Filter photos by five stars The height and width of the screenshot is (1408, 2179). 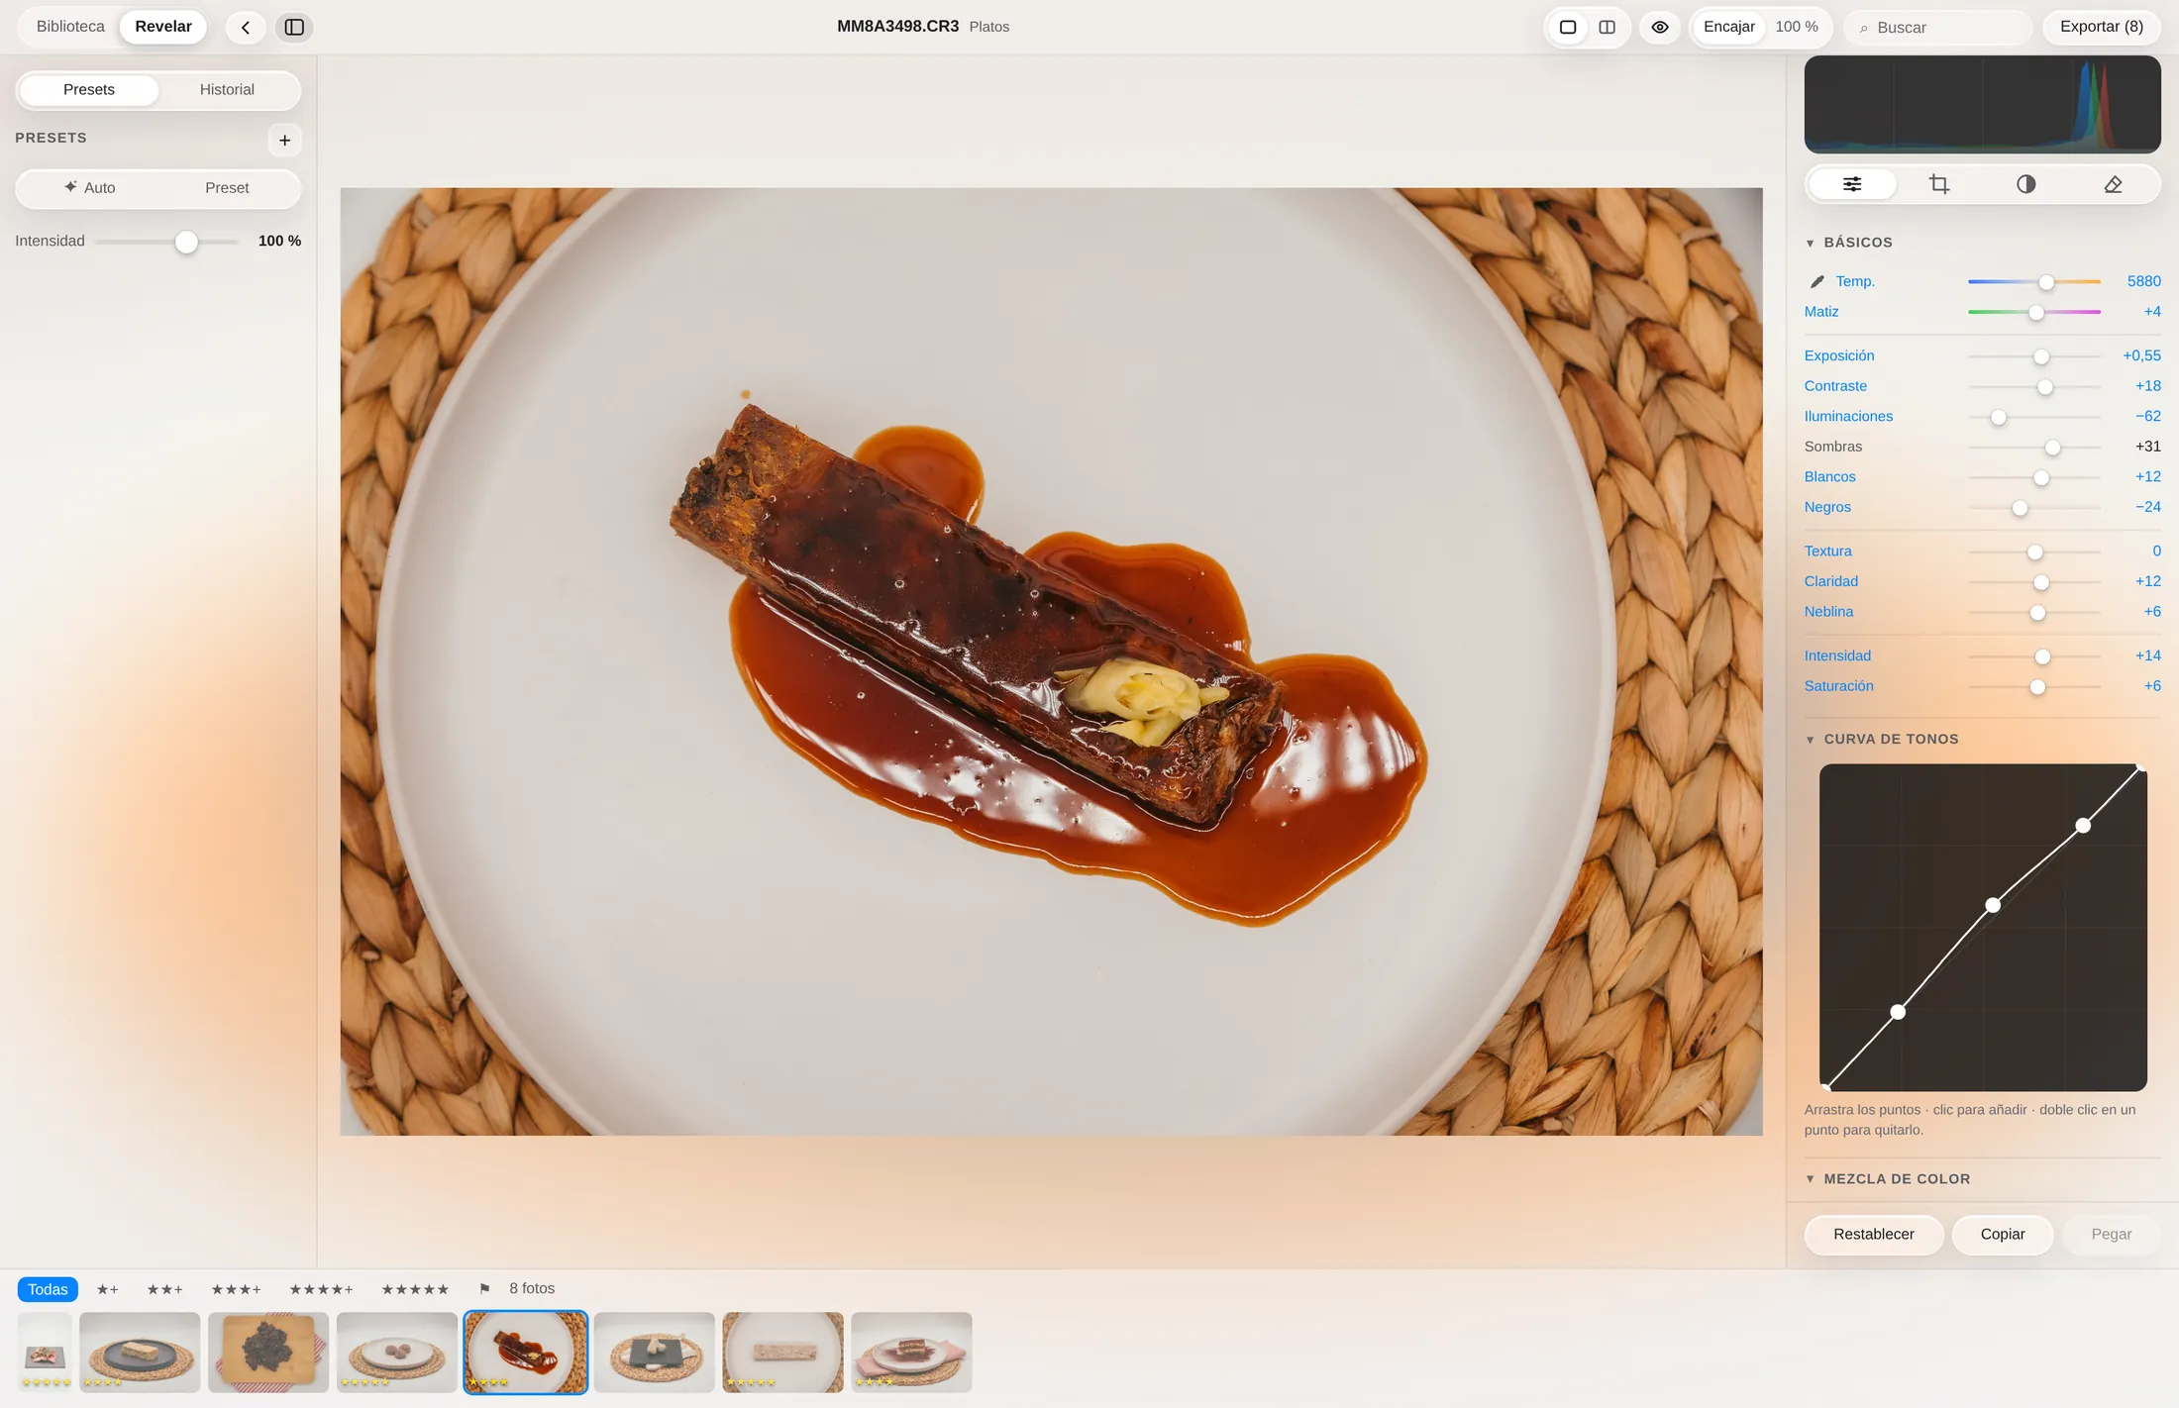415,1289
